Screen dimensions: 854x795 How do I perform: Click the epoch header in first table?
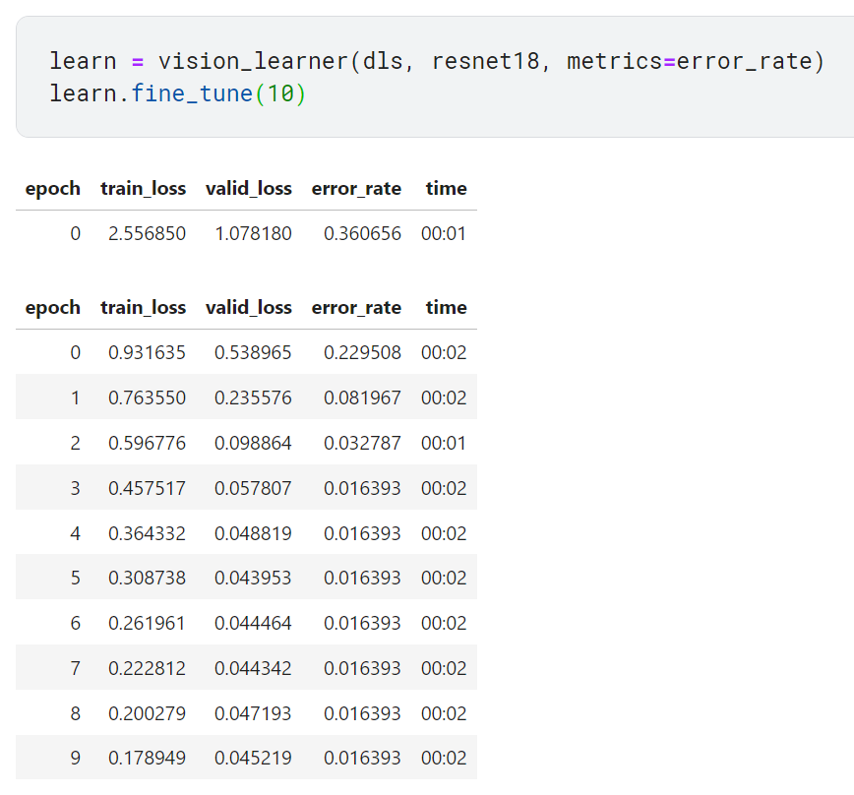click(x=53, y=190)
